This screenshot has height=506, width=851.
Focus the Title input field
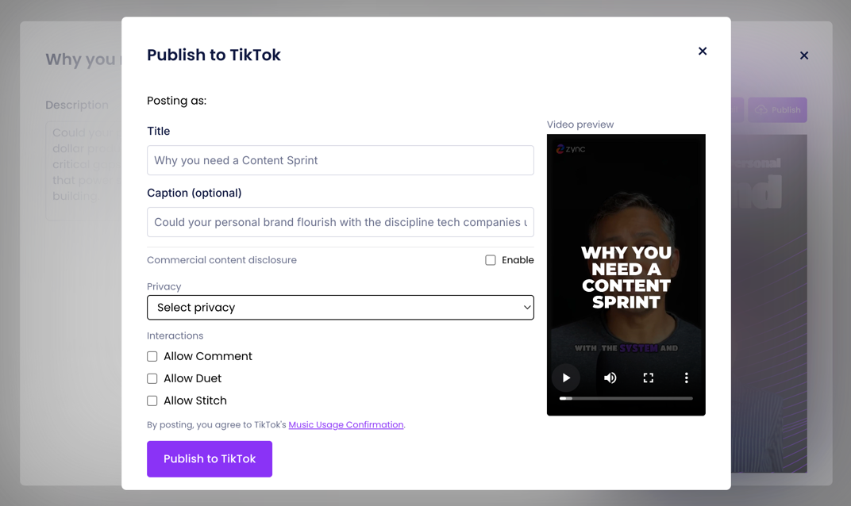pos(340,160)
